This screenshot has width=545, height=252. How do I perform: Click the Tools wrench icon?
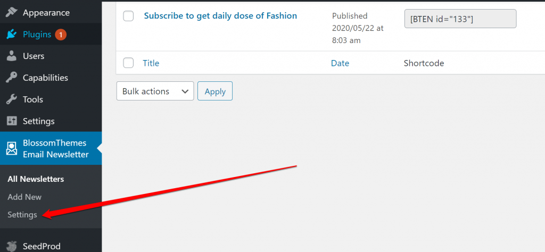11,99
